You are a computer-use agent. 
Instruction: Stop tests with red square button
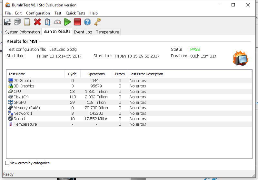77,22
